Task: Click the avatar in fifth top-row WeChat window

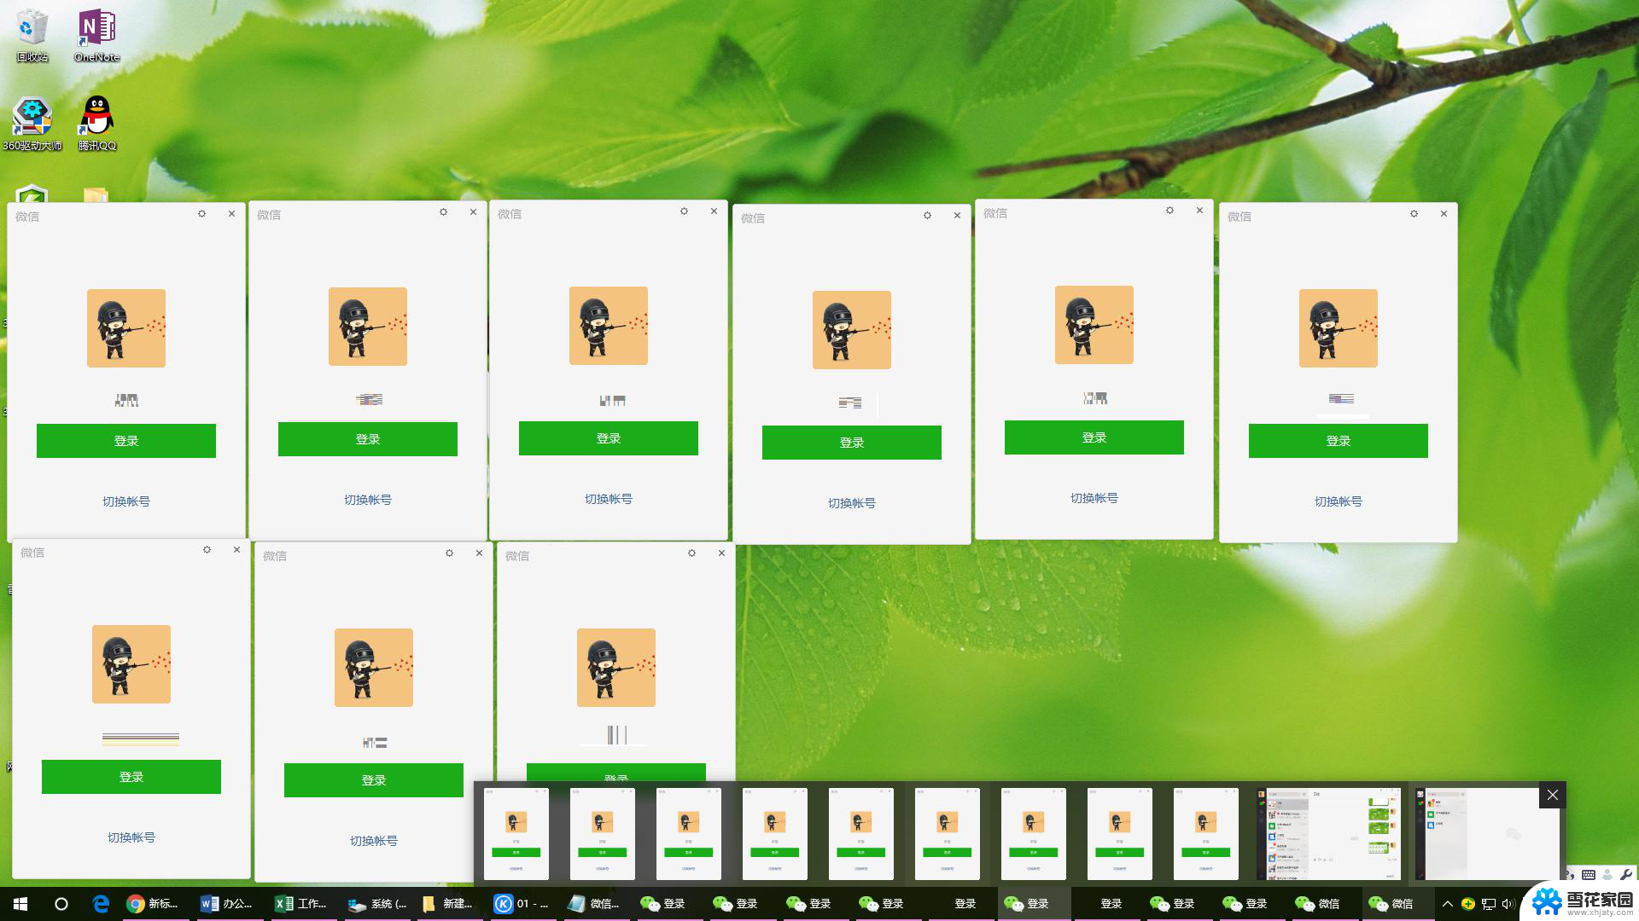Action: point(1094,325)
